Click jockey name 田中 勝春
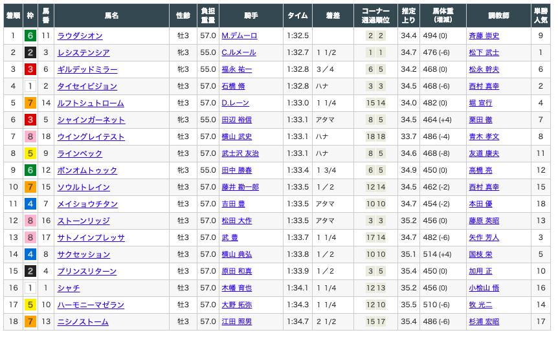Viewport: 558px width, 337px height. [x=237, y=171]
